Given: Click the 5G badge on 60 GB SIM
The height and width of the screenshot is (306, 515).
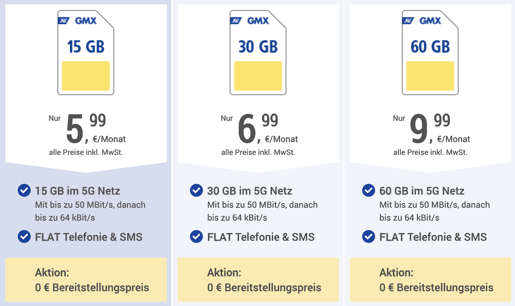Looking at the screenshot, I should pos(408,20).
